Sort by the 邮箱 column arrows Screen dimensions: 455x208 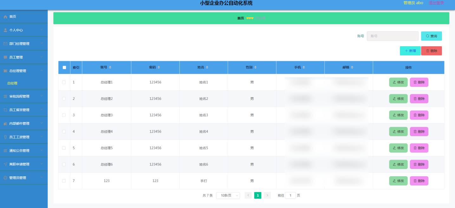[352, 68]
